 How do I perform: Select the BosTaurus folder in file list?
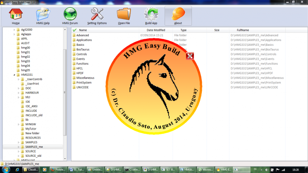coord(83,49)
